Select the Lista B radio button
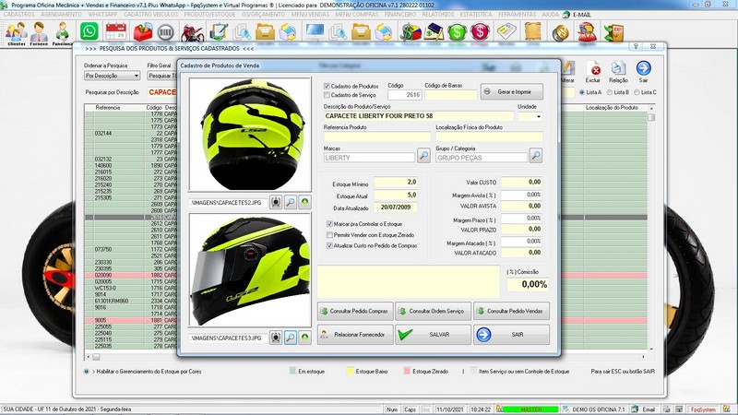The height and width of the screenshot is (415, 738). [x=609, y=92]
